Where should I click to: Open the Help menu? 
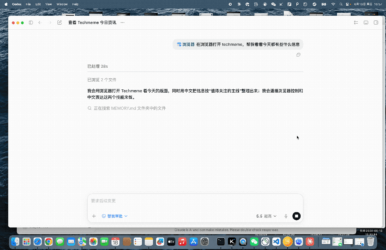pyautogui.click(x=75, y=4)
